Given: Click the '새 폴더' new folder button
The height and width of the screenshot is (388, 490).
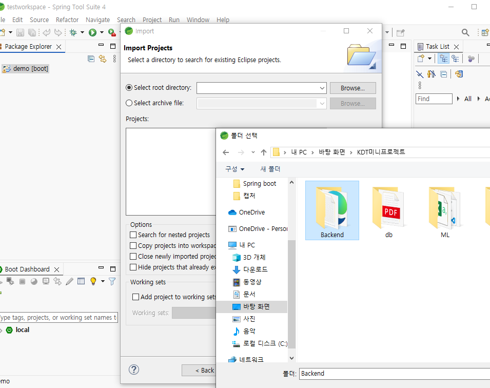Looking at the screenshot, I should click(270, 169).
